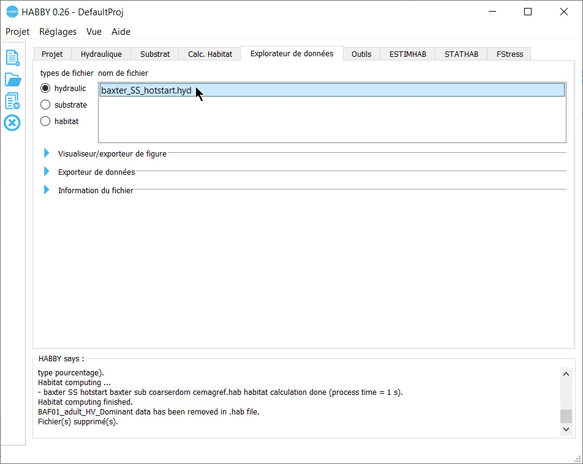Switch to the Calc. Habitat tab
Viewport: 583px width, 464px height.
[210, 54]
